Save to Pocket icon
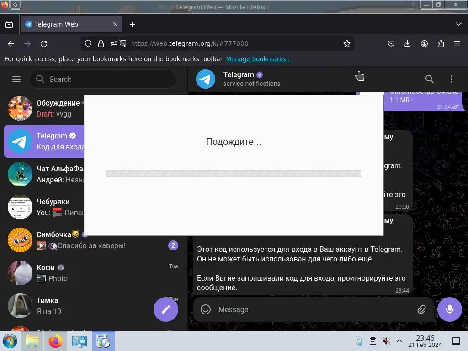Image resolution: width=468 pixels, height=351 pixels. point(391,43)
